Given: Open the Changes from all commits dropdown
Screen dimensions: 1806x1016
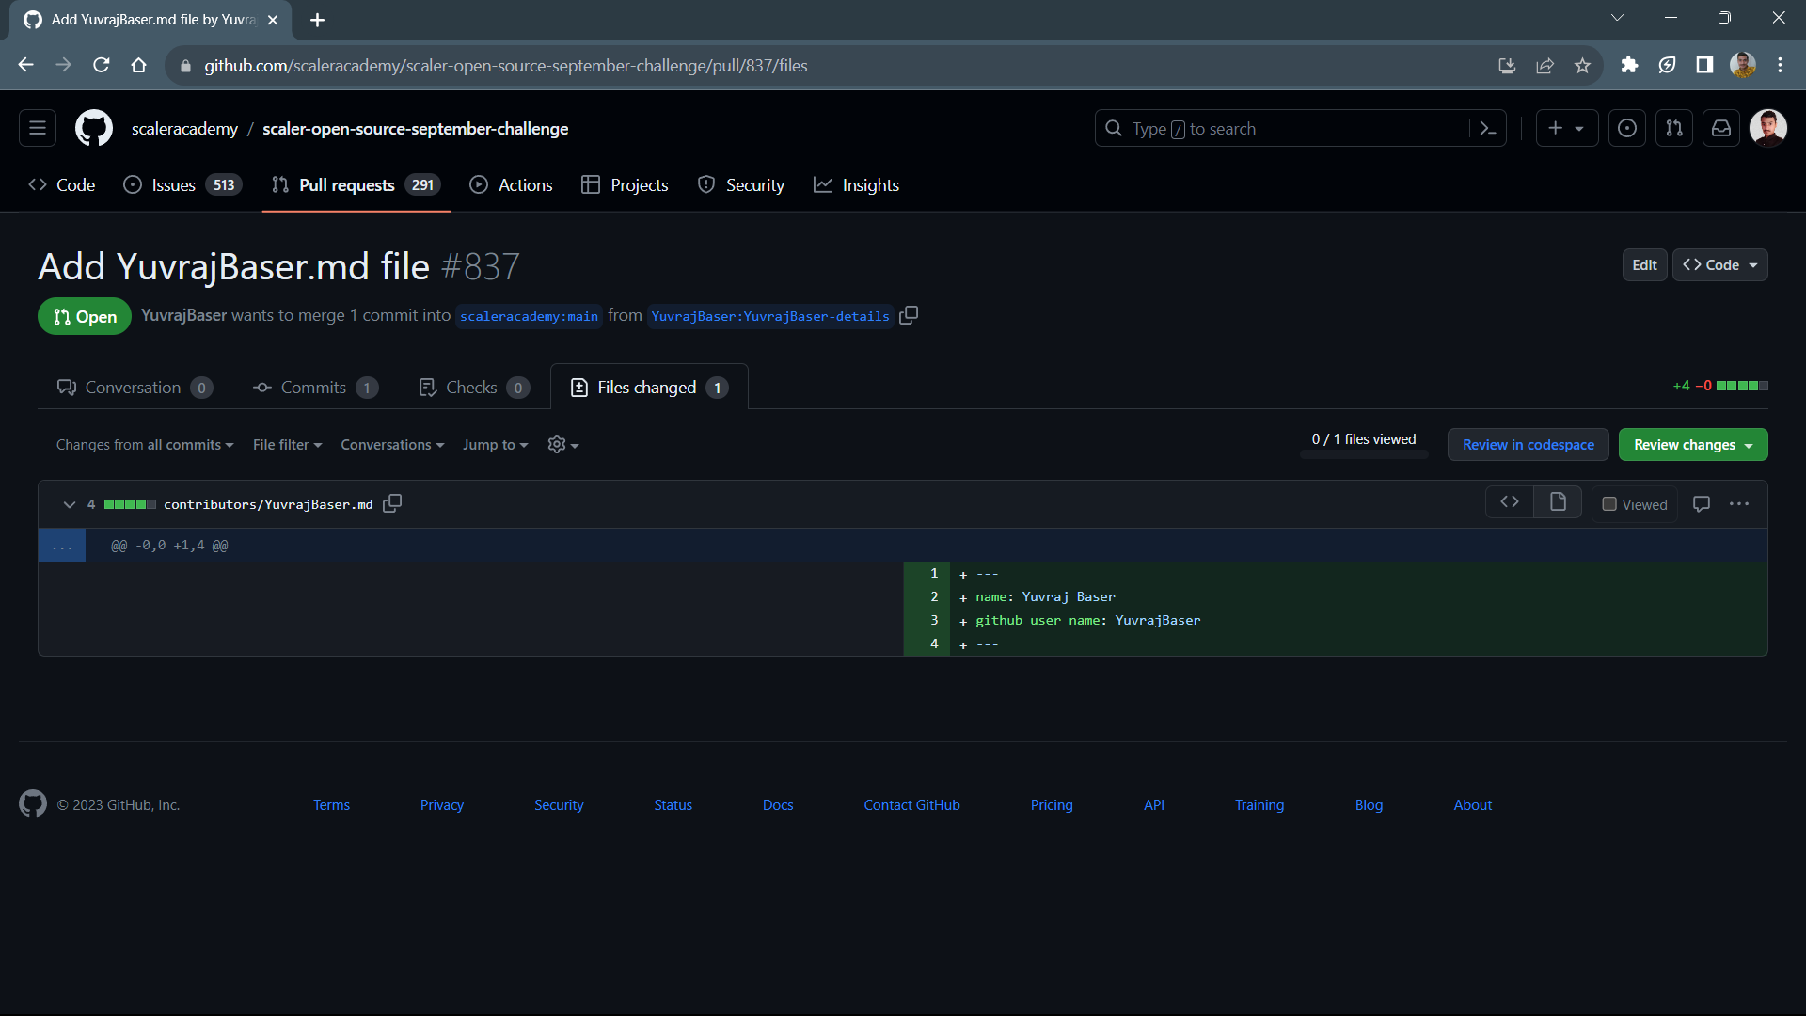Looking at the screenshot, I should pos(144,444).
